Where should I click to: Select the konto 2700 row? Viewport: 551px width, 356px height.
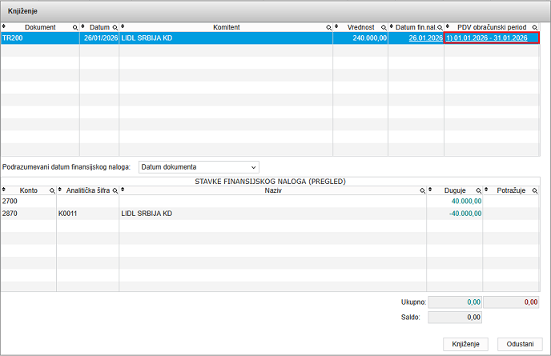pos(240,202)
